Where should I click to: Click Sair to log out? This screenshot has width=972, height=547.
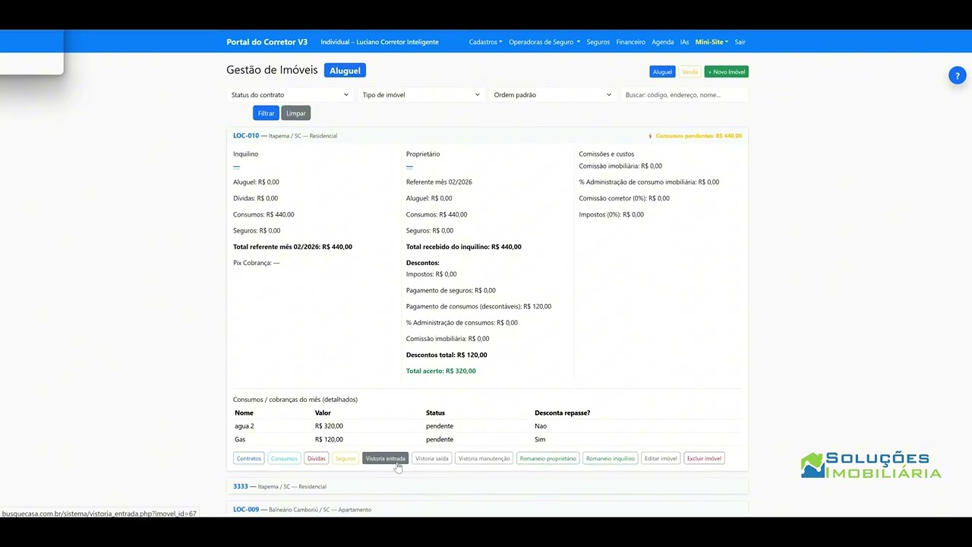tap(740, 42)
